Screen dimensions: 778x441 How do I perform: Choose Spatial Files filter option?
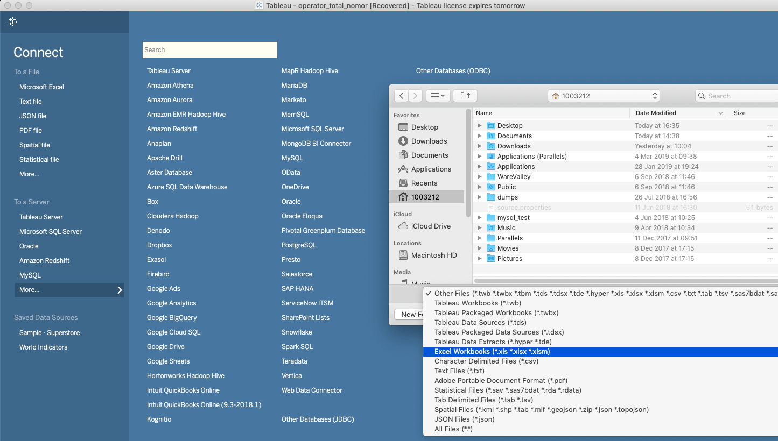coord(601,410)
